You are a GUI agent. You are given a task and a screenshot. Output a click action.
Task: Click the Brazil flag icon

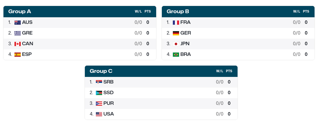176,55
